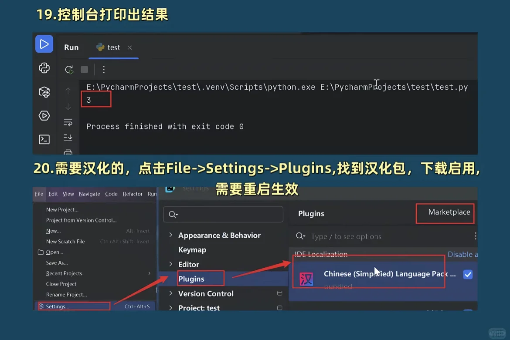Click the Marketplace button

pyautogui.click(x=445, y=213)
